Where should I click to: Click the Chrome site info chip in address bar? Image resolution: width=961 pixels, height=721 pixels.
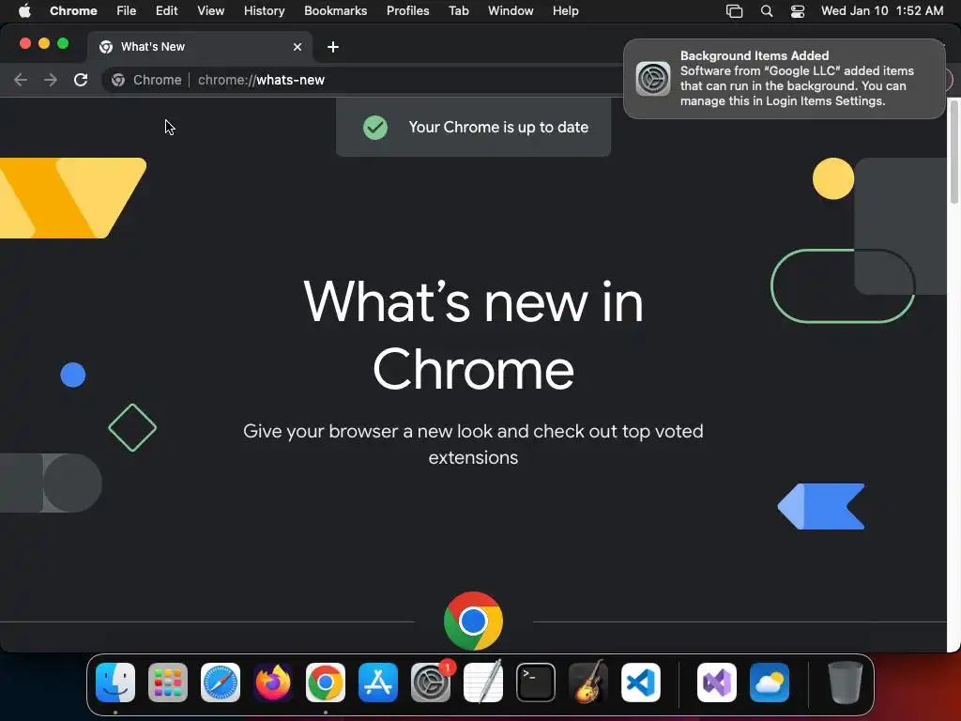[146, 80]
